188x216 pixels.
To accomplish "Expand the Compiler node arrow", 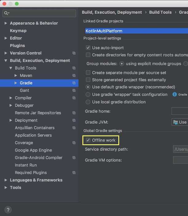I will [x=10, y=98].
